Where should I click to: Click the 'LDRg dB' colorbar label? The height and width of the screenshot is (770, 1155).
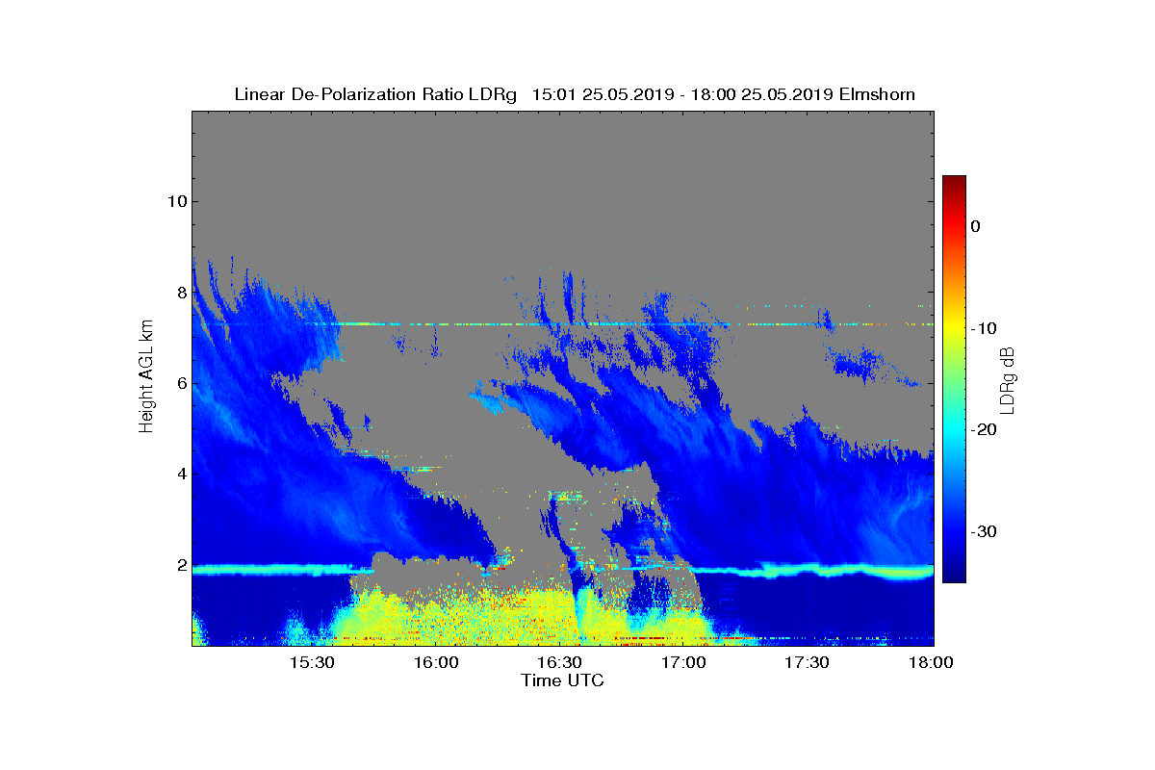point(1008,381)
